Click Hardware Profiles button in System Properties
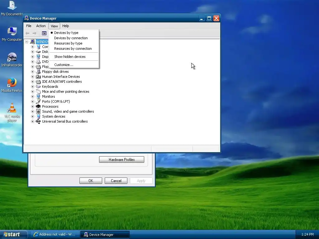 click(122, 160)
